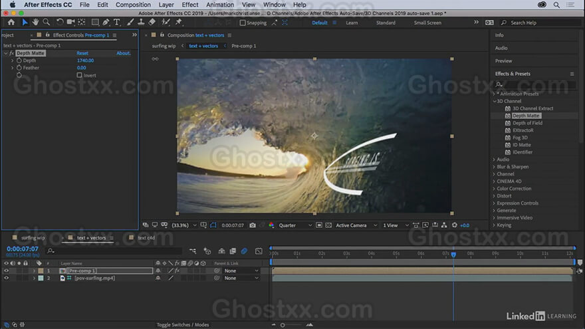The image size is (585, 329).
Task: Click the Search Help field
Action: tap(542, 23)
